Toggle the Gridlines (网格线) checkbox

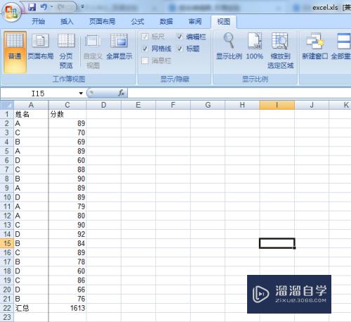[145, 49]
